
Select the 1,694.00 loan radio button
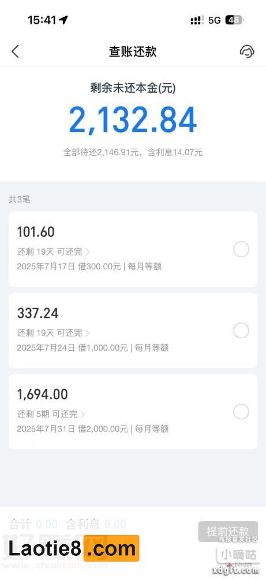pyautogui.click(x=241, y=412)
